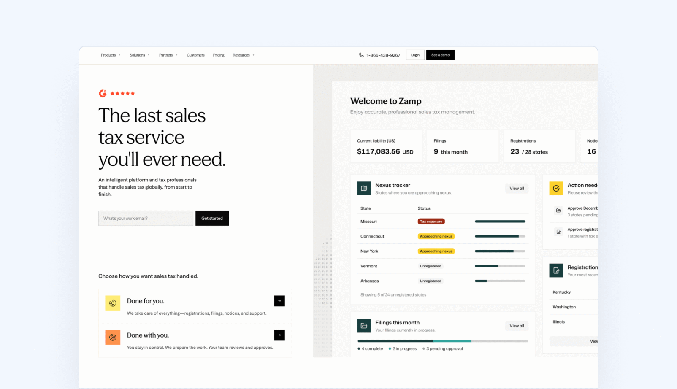Screen dimensions: 677x389
Task: Click the New York nexus progress bar
Action: (x=500, y=251)
